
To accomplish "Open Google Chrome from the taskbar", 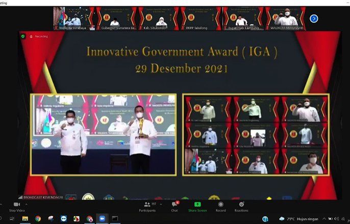I will (38, 218).
